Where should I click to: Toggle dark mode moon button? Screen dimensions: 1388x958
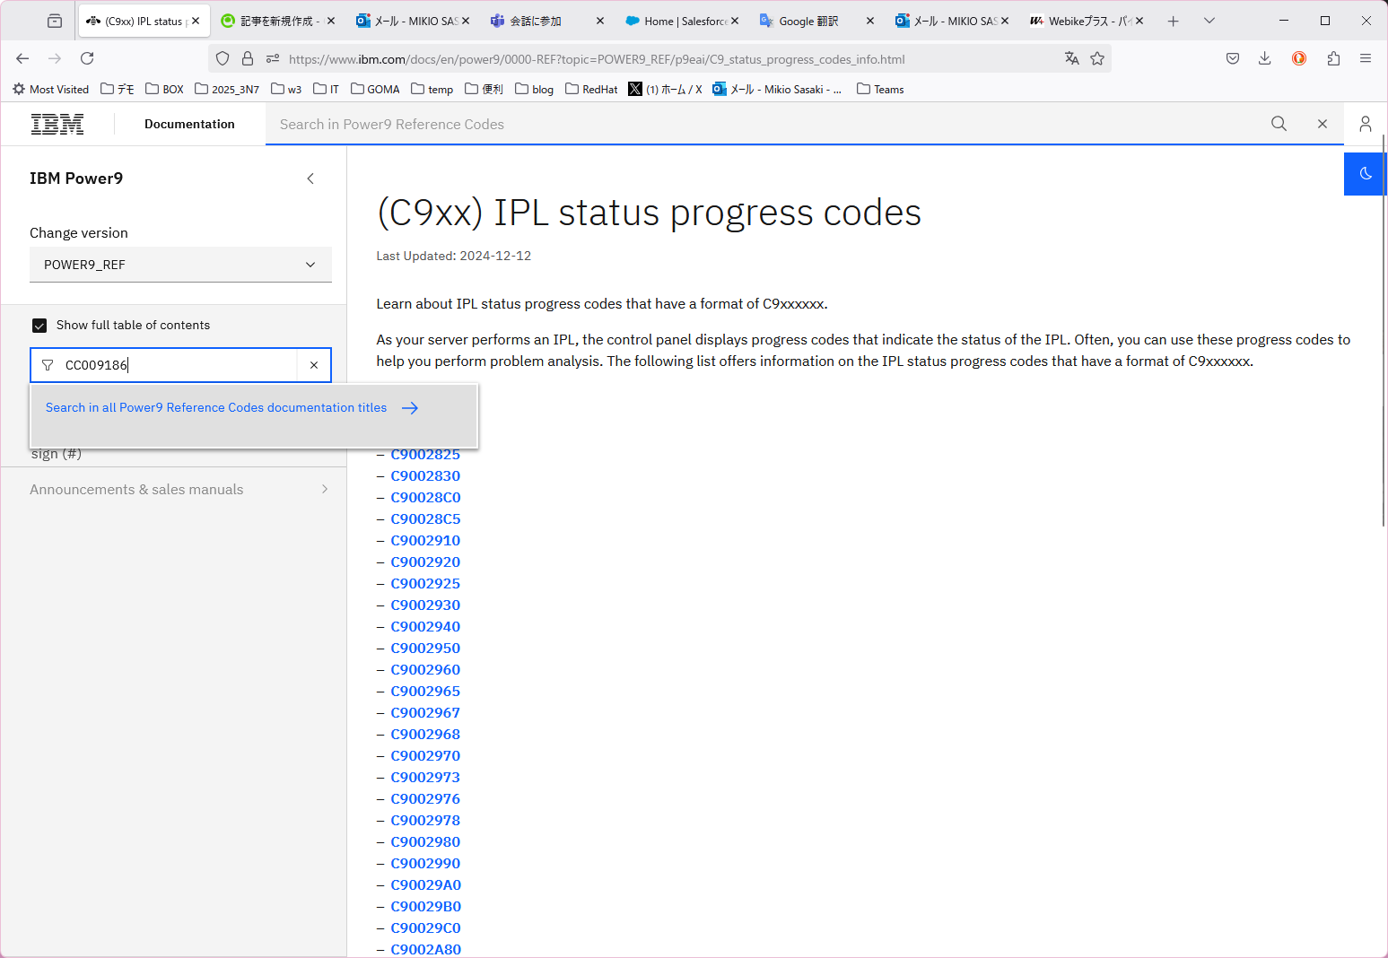pos(1365,174)
